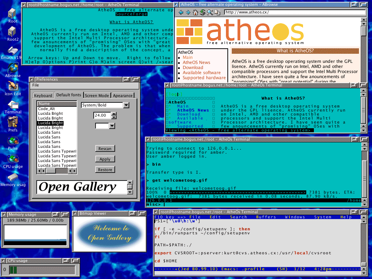372x279 pixels.
Task: Go back in ABrowse with the left arrow
Action: click(x=181, y=12)
